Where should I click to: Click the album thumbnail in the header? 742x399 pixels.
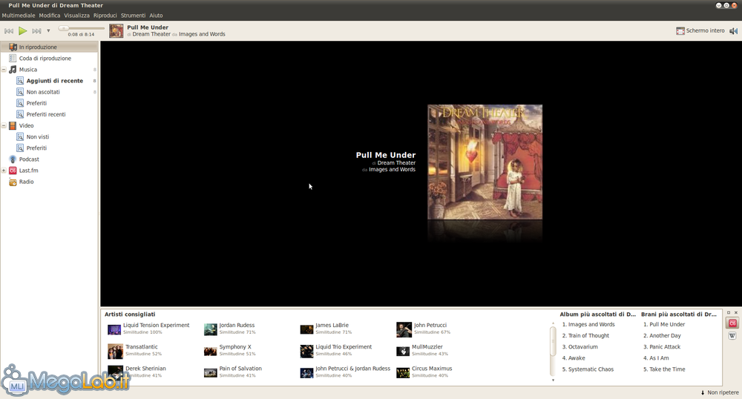coord(116,31)
